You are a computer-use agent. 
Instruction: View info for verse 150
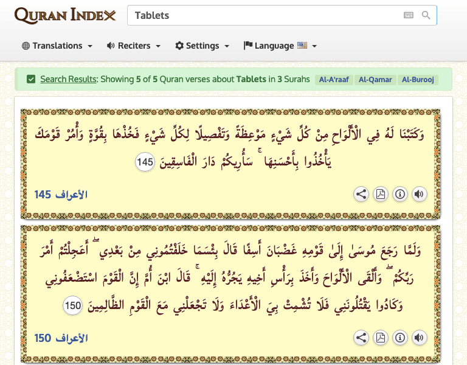400,338
